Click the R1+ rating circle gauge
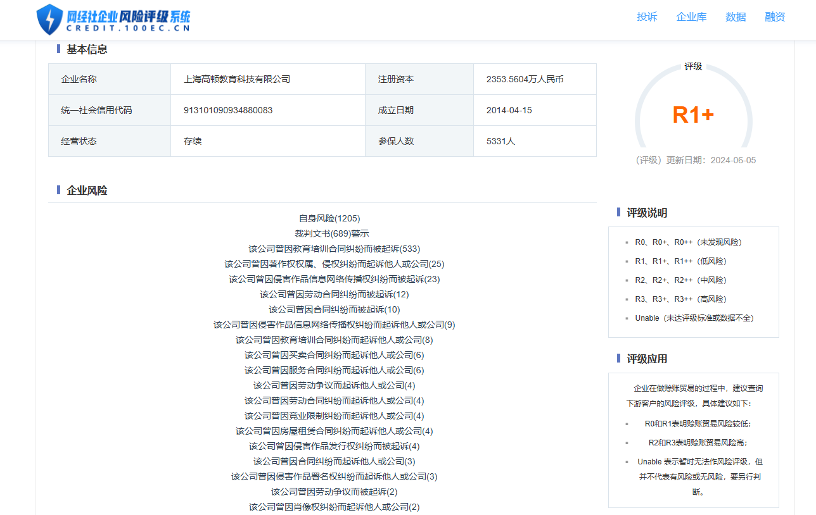The image size is (816, 515). click(693, 113)
